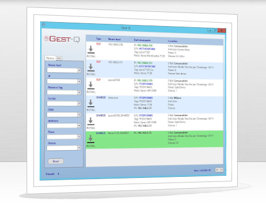Switch to the Info tab
The height and width of the screenshot is (204, 266).
pyautogui.click(x=59, y=58)
